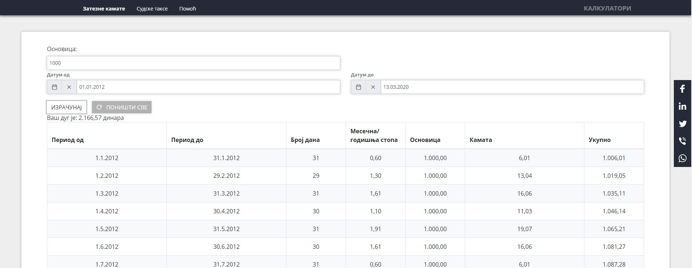Clear the Датум до date with X

(x=373, y=87)
